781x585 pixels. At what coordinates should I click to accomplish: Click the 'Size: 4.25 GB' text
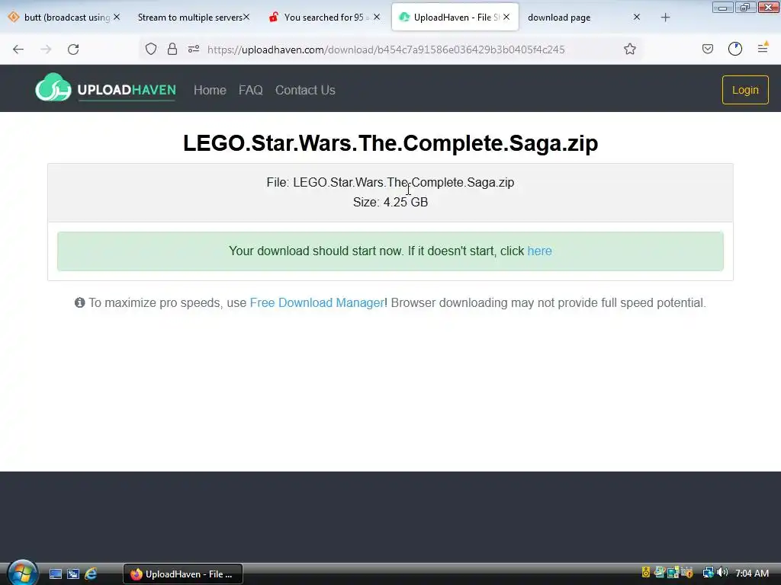(x=390, y=202)
